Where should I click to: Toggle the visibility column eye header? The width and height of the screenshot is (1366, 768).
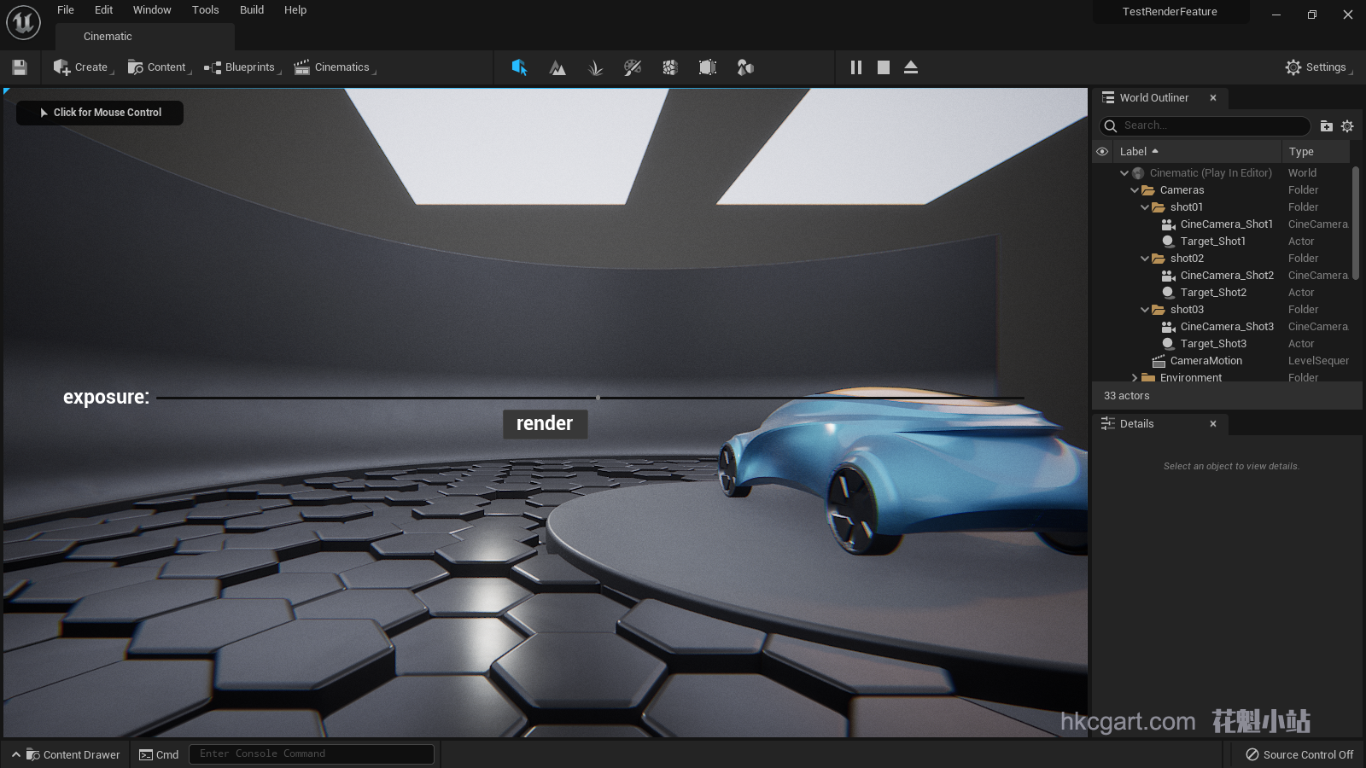coord(1102,152)
